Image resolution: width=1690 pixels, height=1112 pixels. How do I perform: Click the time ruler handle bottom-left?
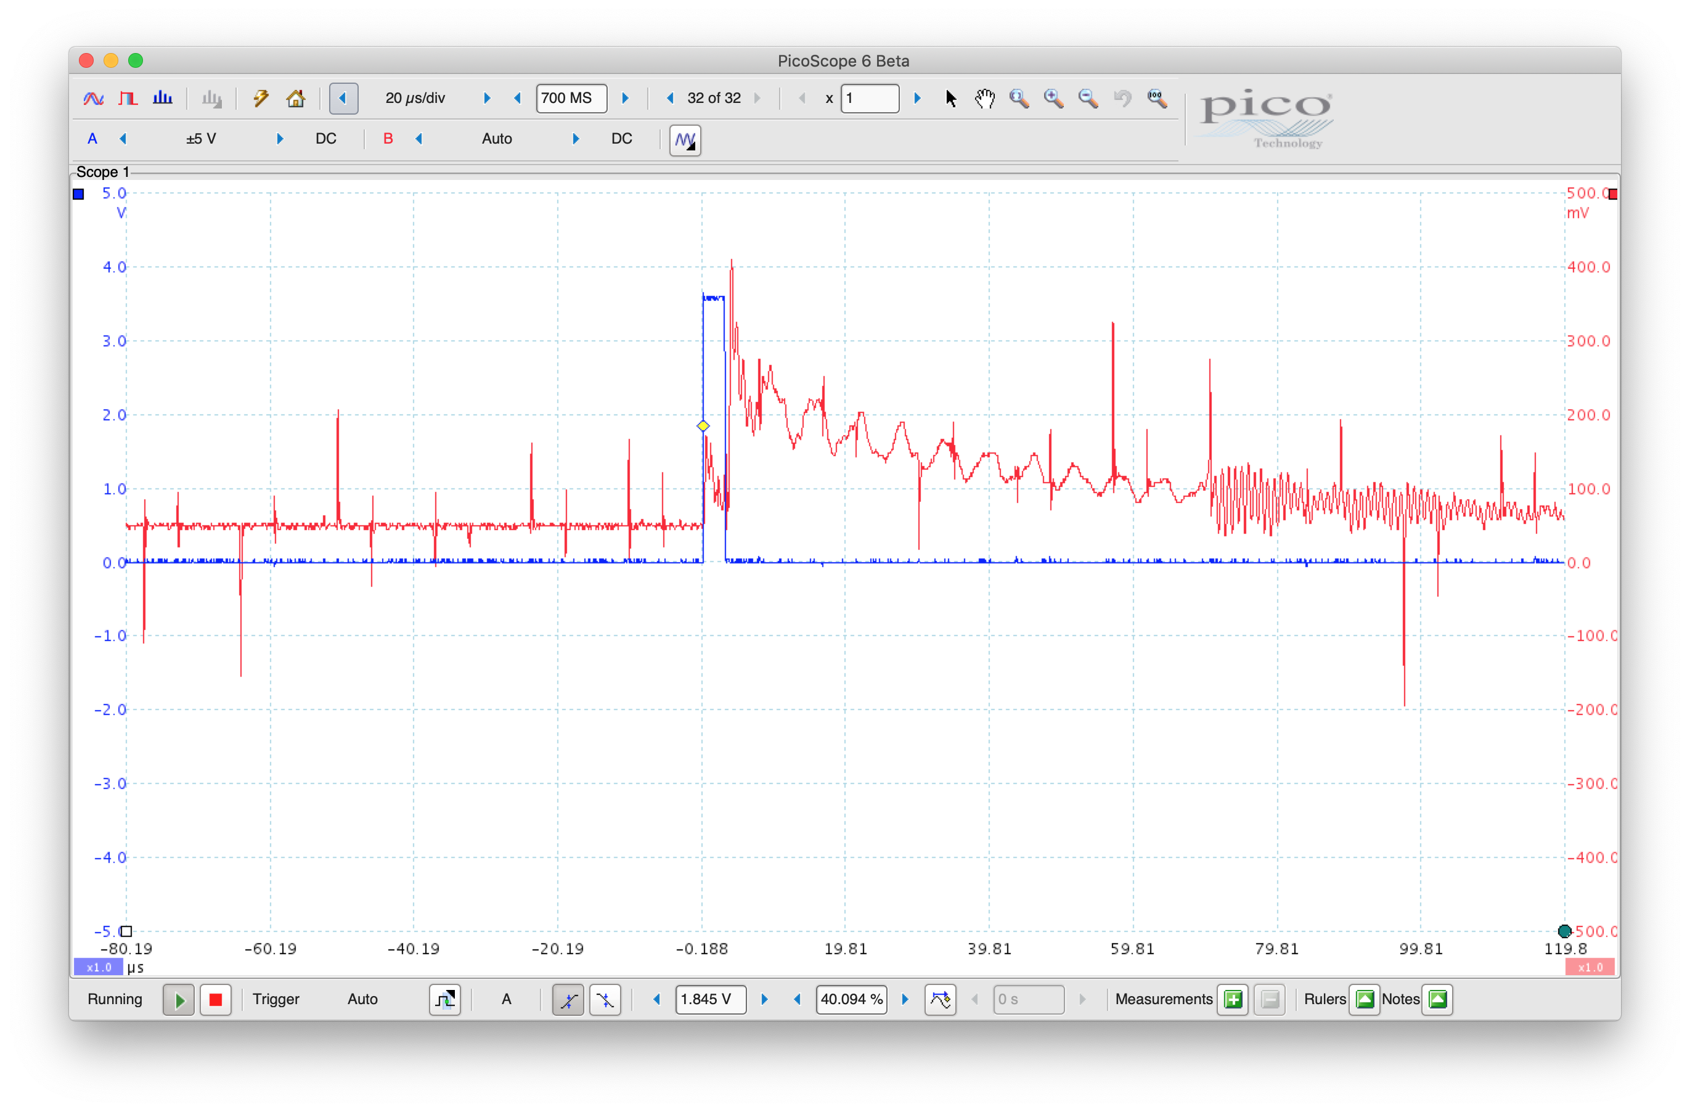click(126, 931)
